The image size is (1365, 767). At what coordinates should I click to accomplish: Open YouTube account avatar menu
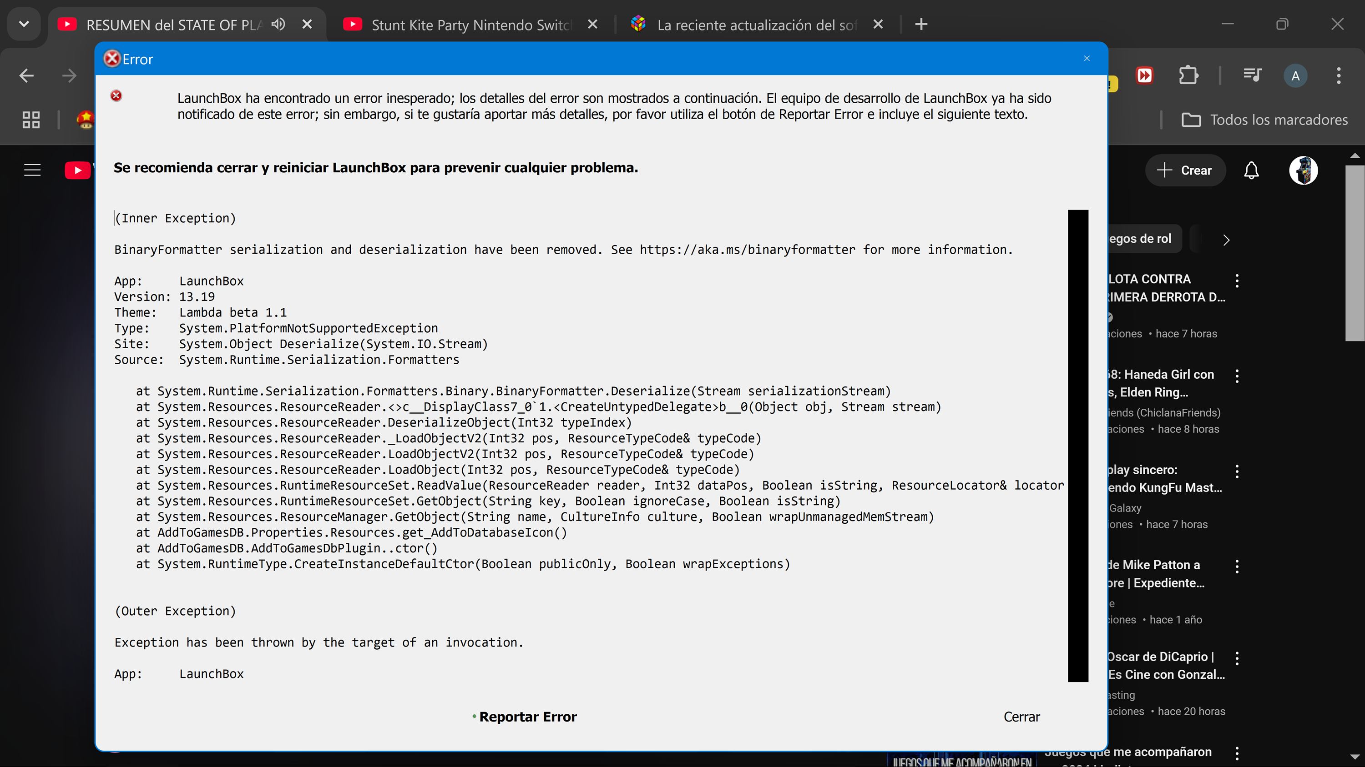point(1304,170)
